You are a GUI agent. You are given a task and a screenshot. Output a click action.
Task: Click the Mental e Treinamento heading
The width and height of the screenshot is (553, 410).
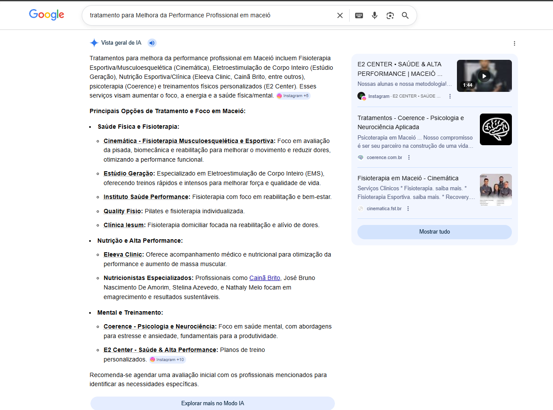coord(130,312)
